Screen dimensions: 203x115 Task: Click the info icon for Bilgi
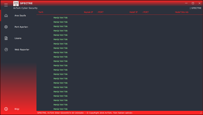coord(6,109)
